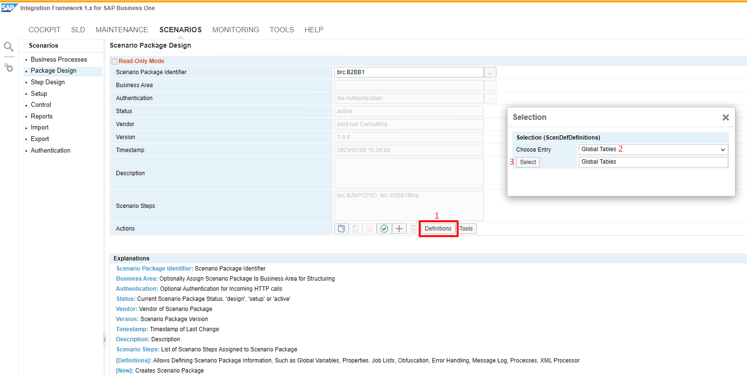Click the copy scenario package icon
Image resolution: width=747 pixels, height=375 pixels.
pyautogui.click(x=342, y=229)
